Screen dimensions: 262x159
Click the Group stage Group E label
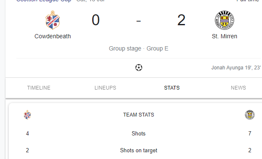(x=139, y=48)
